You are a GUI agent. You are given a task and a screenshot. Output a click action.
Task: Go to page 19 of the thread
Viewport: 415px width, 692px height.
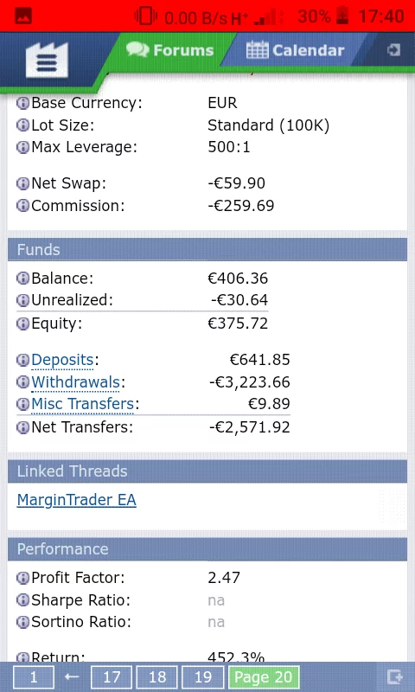click(203, 677)
